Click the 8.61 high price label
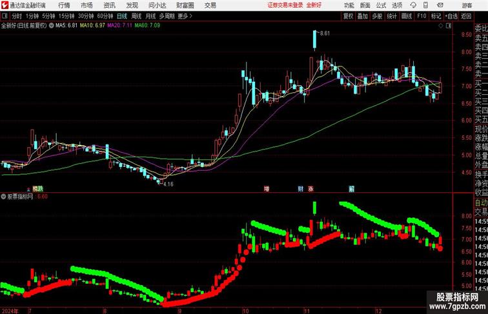The image size is (488, 314). 325,34
